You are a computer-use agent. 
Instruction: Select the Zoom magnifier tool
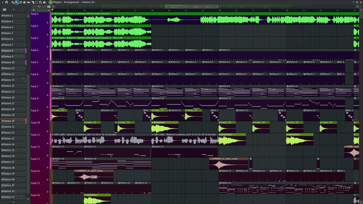(x=41, y=2)
